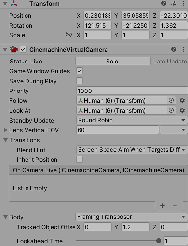Open Transform component help reference
Screen dimensions: 188x246
(164, 3)
